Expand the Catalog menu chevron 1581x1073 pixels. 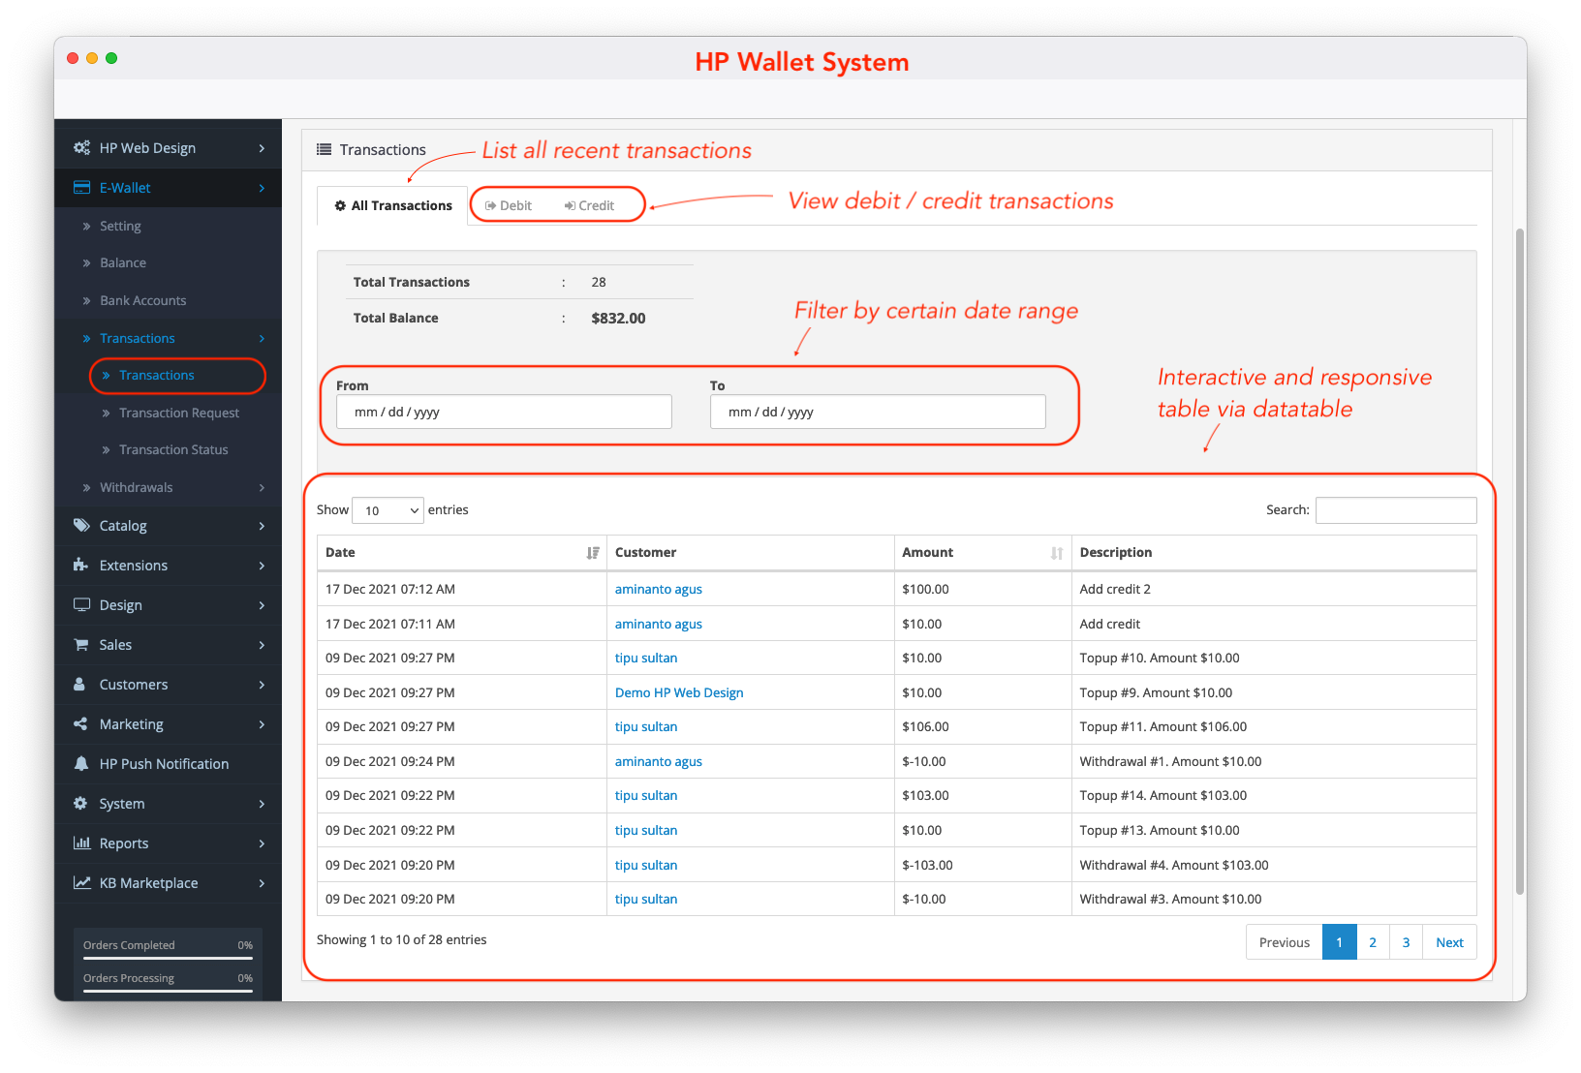tap(262, 526)
